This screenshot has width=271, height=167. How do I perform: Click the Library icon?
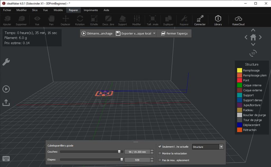tap(218, 20)
